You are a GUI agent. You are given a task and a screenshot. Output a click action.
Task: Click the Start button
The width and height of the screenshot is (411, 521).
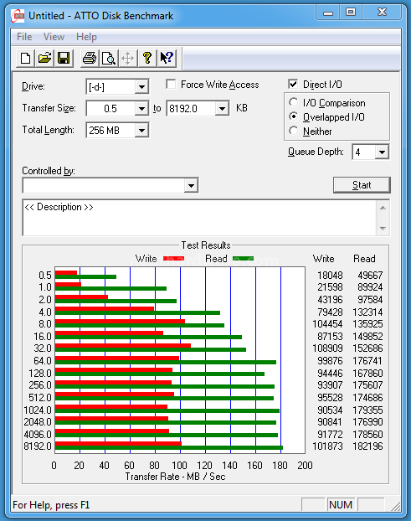(362, 185)
